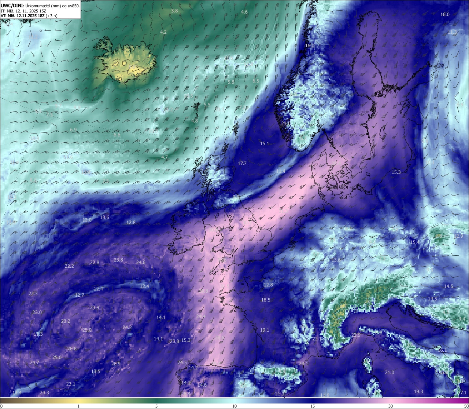Click the map value "12.9" at the right edge
Screen dimensions: 469x409
(459, 236)
